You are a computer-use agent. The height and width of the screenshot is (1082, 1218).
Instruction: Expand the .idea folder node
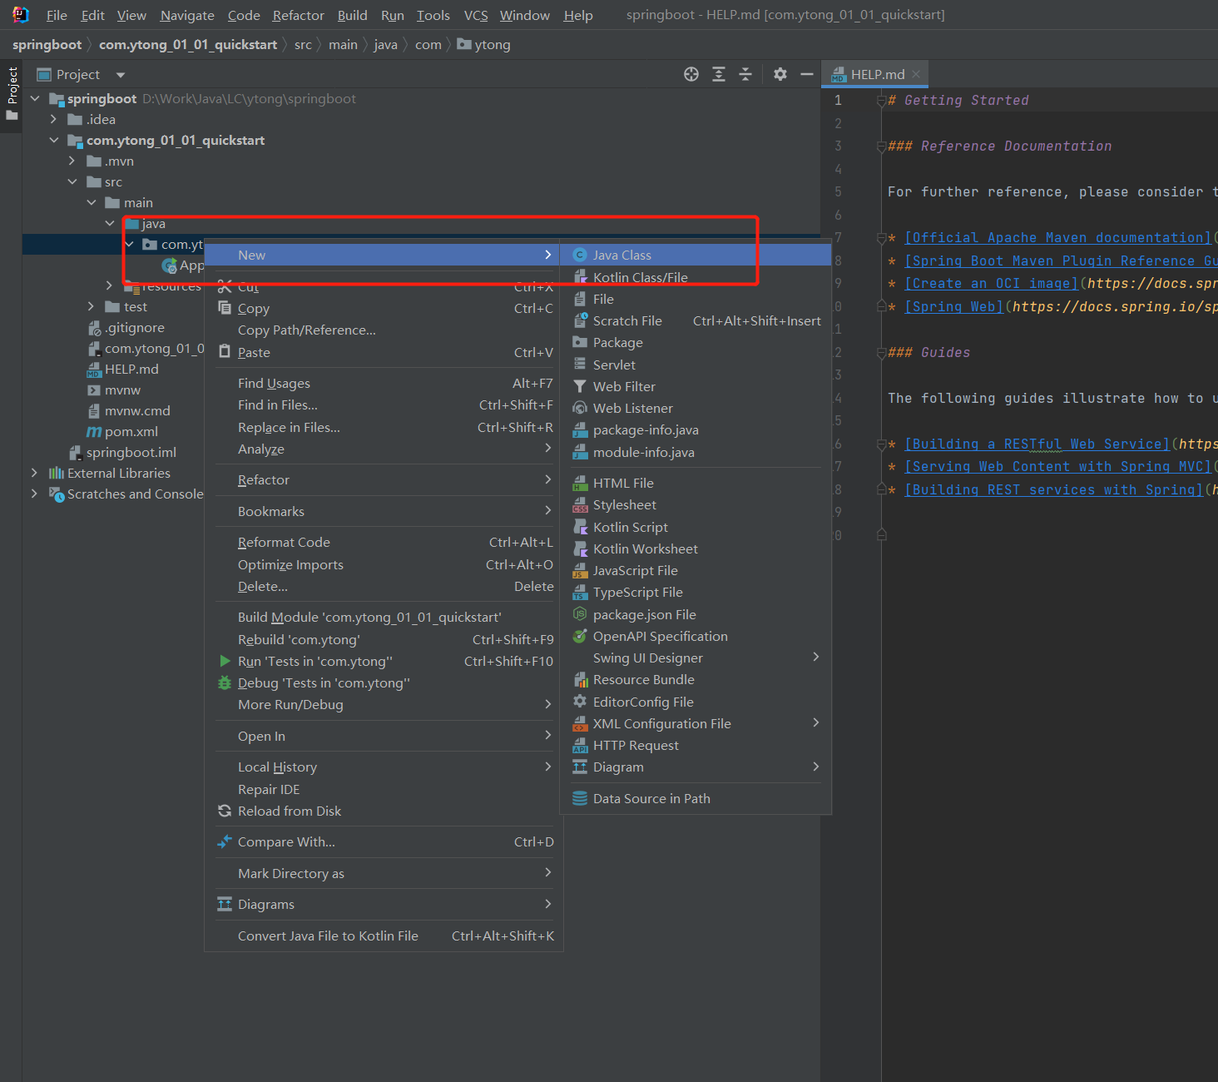tap(53, 119)
